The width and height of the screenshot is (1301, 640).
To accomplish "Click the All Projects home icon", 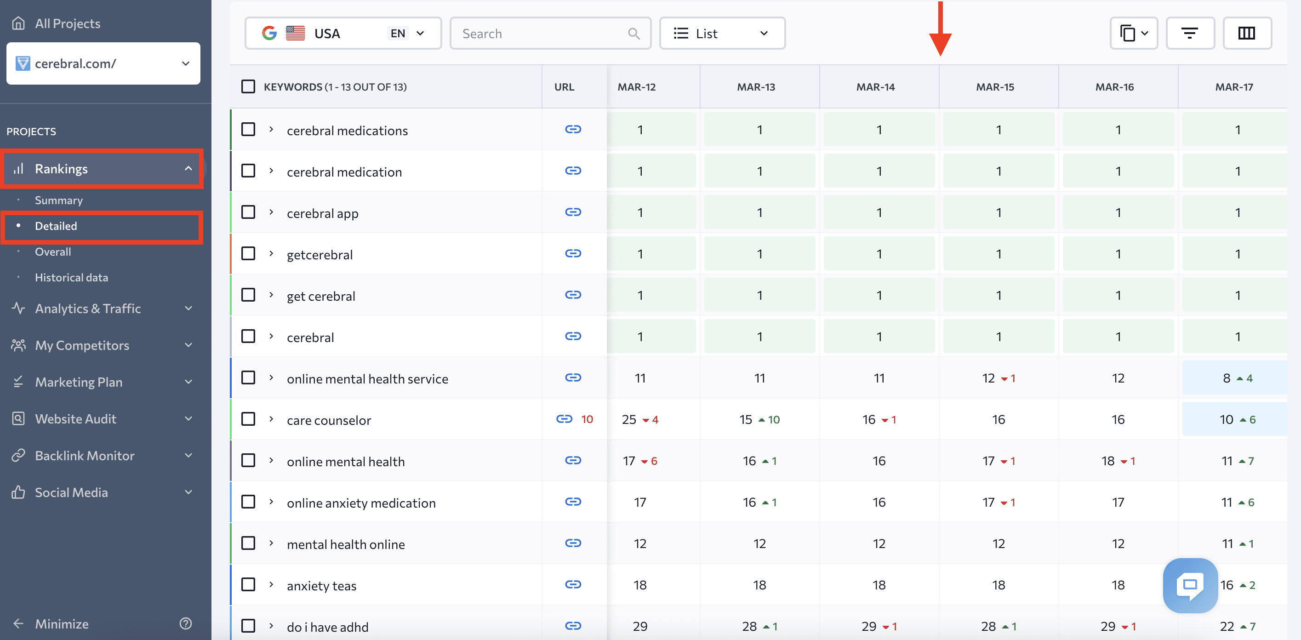I will 18,23.
